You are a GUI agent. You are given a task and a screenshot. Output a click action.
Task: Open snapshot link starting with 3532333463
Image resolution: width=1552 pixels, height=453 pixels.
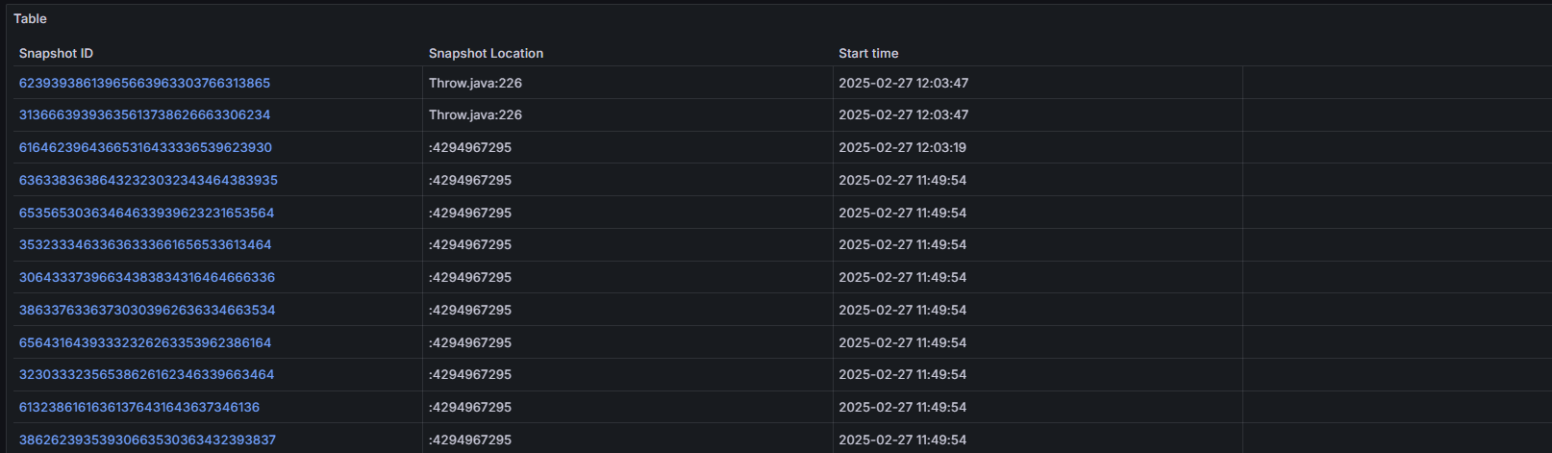[145, 245]
